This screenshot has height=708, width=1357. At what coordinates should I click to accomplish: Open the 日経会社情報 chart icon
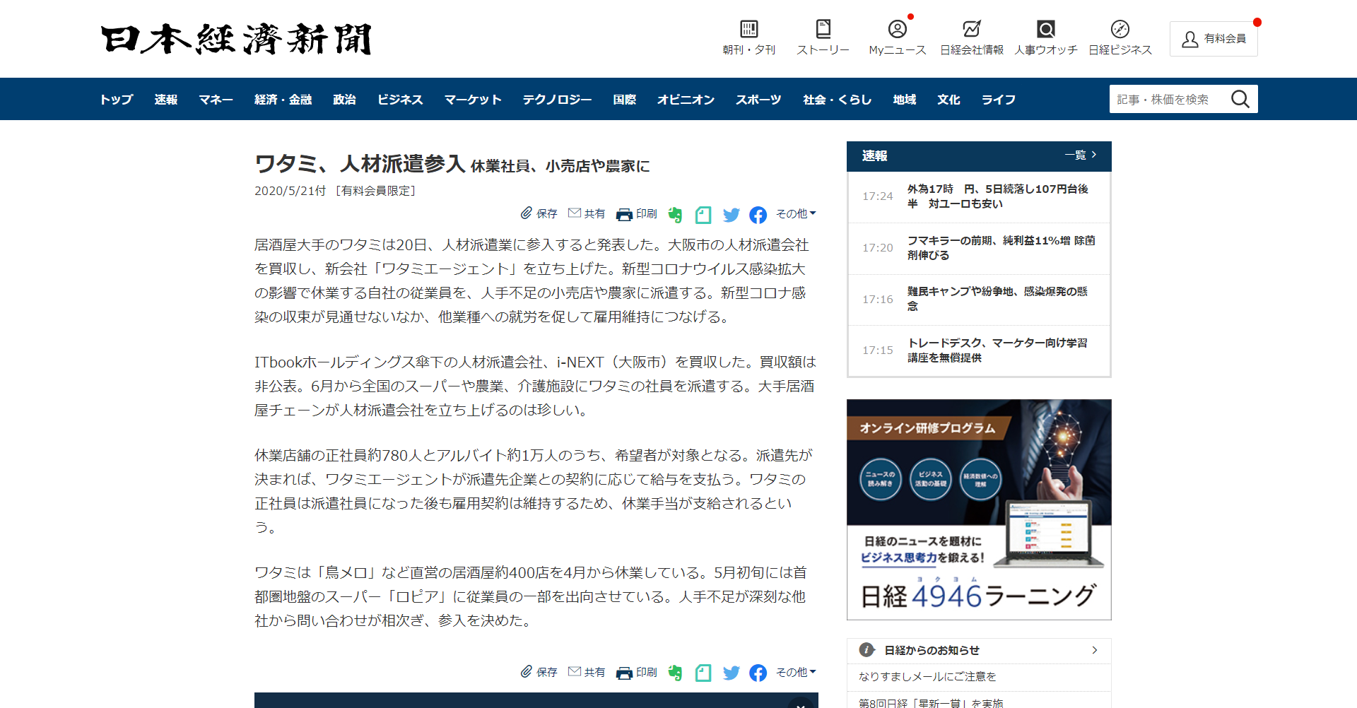tap(971, 29)
